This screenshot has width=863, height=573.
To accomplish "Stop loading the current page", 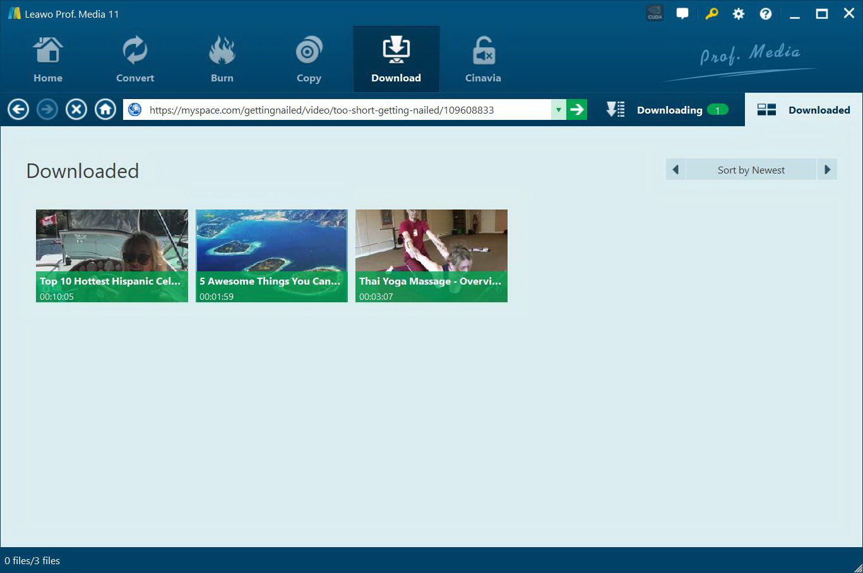I will 76,109.
